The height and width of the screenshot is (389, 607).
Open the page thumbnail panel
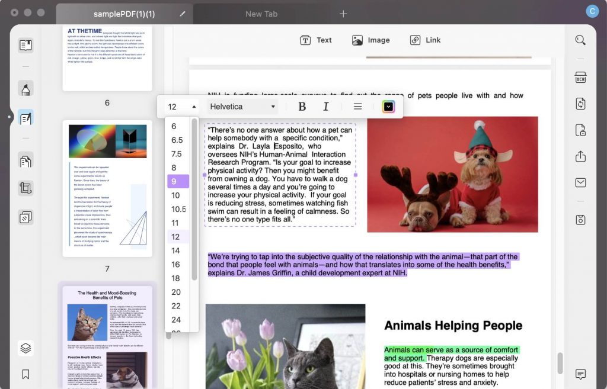tap(25, 44)
